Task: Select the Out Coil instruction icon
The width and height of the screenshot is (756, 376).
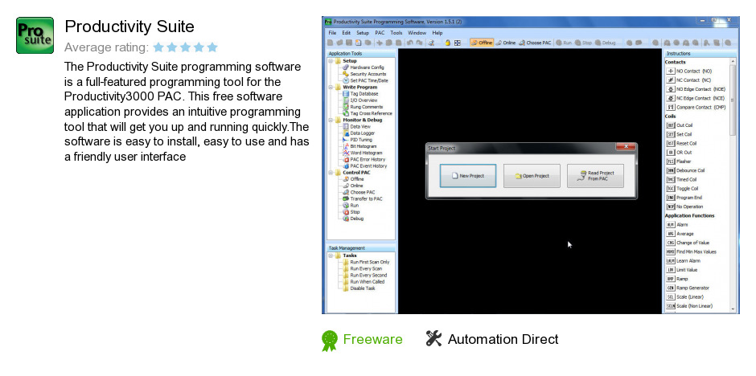Action: click(x=670, y=125)
